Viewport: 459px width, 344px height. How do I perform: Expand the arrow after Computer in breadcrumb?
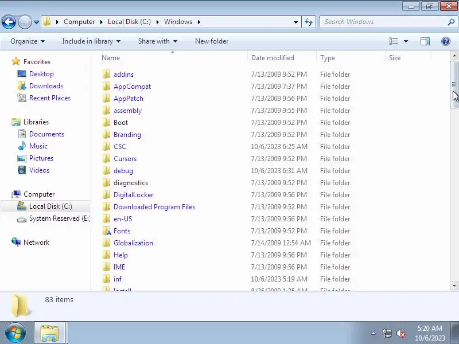102,22
